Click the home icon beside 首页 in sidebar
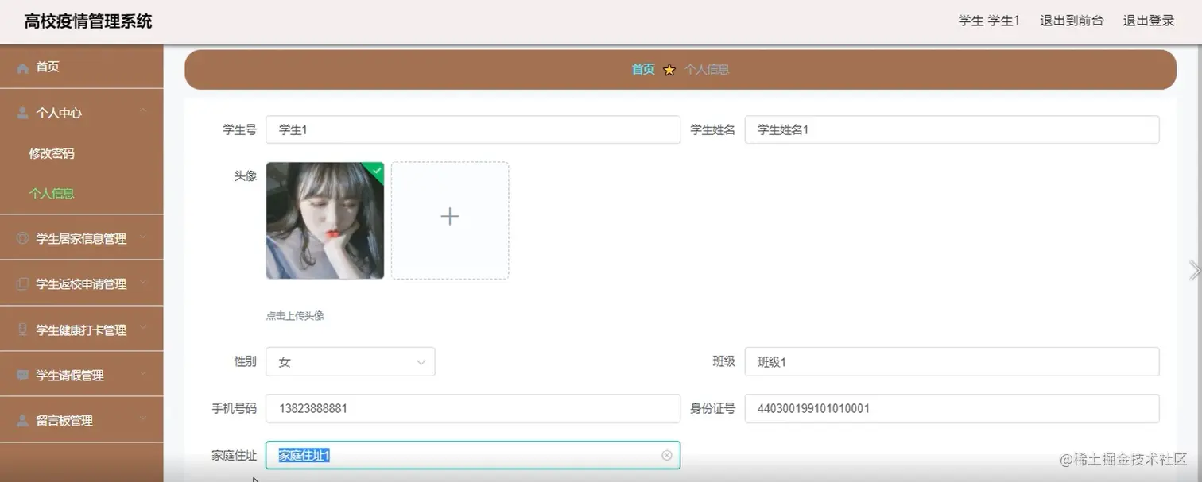The image size is (1202, 482). point(23,67)
